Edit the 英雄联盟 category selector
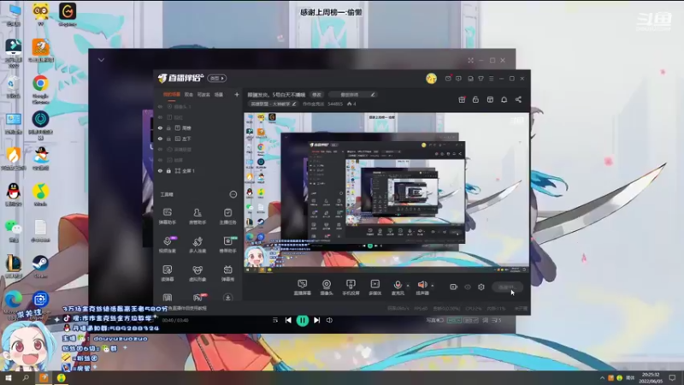684x385 pixels. 272,104
